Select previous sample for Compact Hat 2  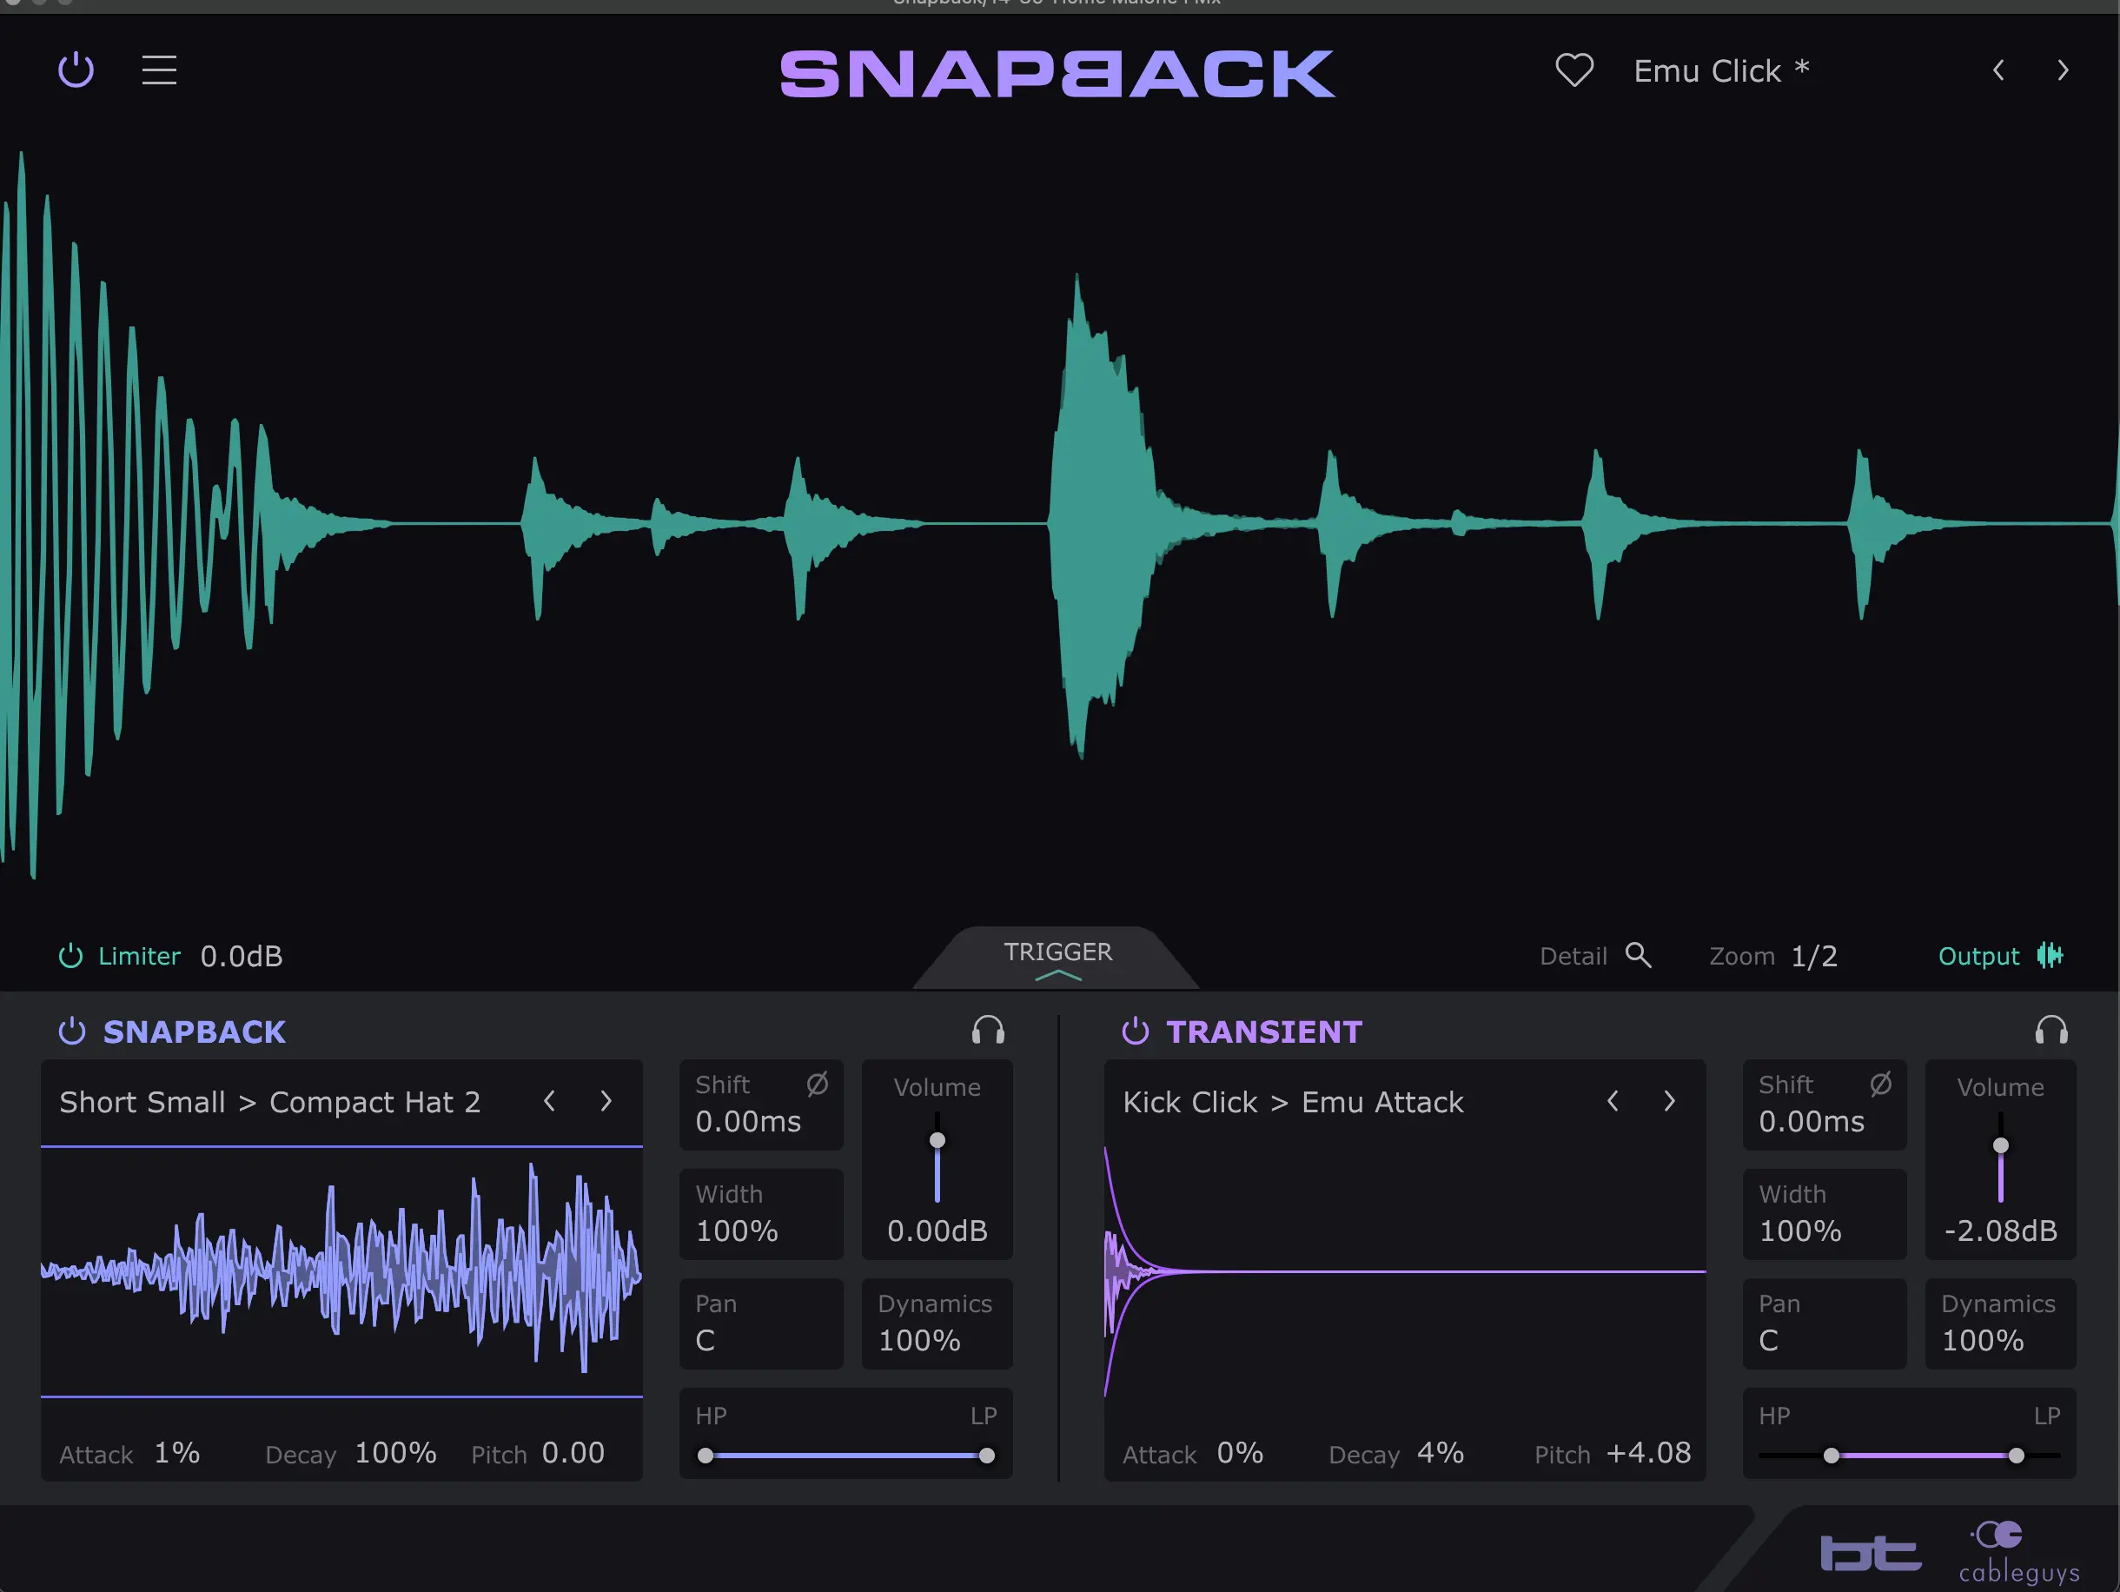pyautogui.click(x=549, y=1101)
